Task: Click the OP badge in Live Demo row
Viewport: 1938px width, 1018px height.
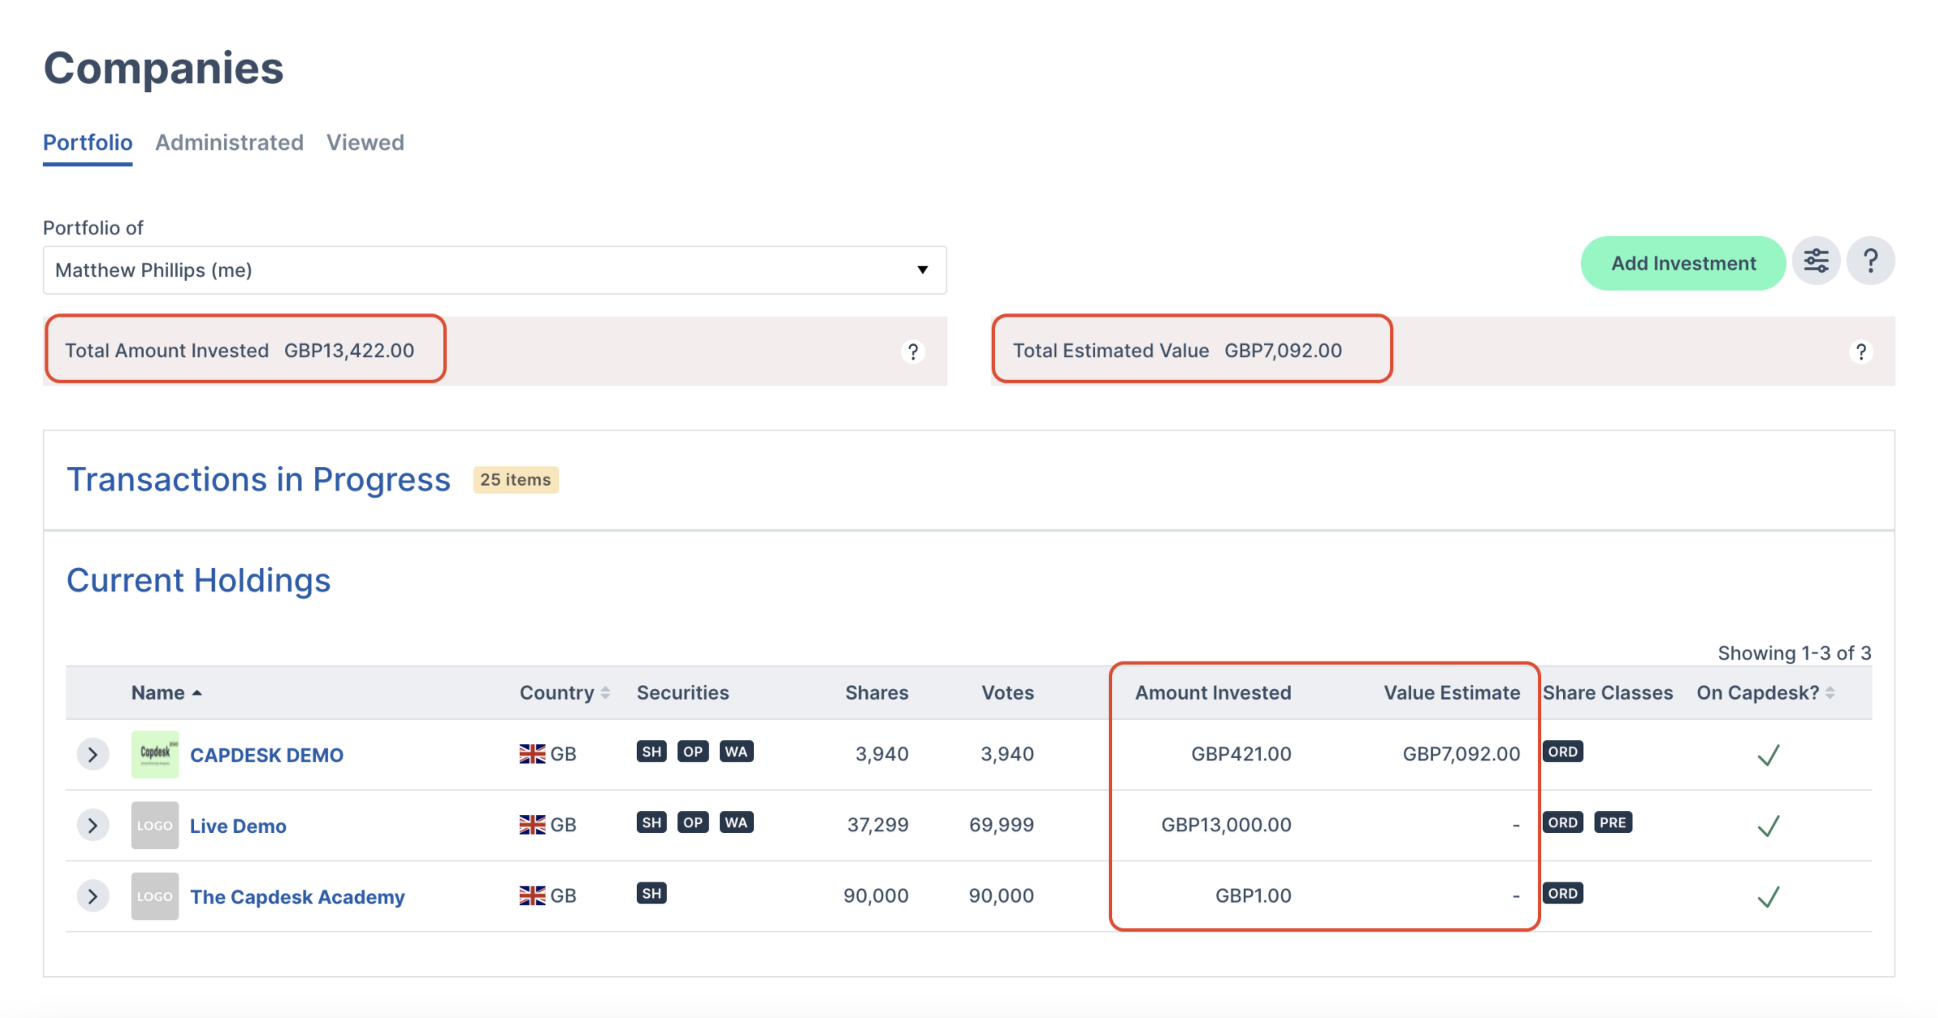Action: point(693,822)
